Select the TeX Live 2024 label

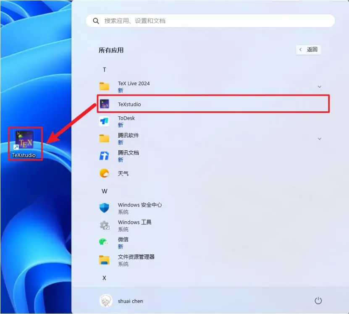134,84
